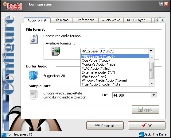
Task: Select External encoder (*.?) option
Action: tap(115, 72)
